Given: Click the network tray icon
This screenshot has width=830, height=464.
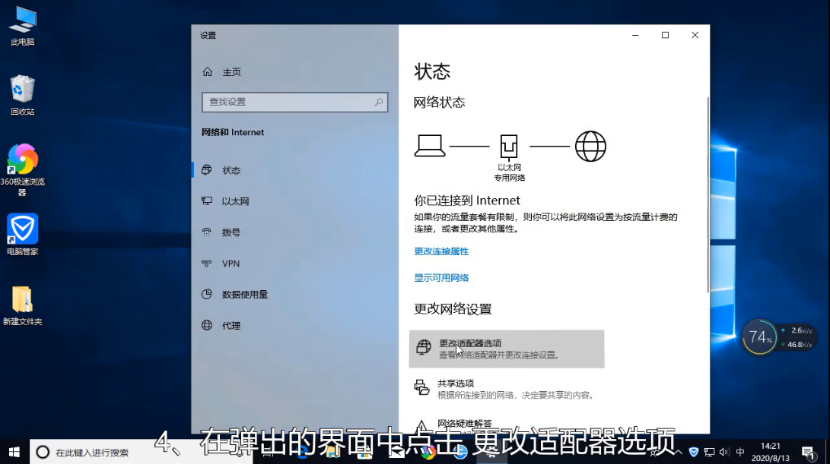Looking at the screenshot, I should click(709, 453).
